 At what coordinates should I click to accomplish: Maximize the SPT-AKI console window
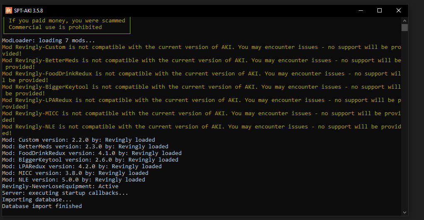tap(380, 10)
